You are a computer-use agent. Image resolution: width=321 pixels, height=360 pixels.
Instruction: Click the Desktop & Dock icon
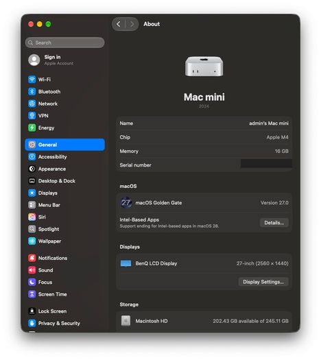tap(32, 181)
